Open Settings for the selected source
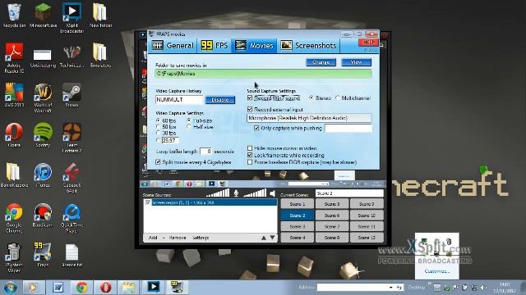 (x=201, y=238)
